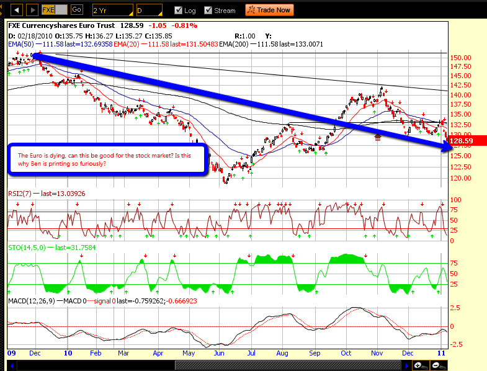Click the Go button
The height and width of the screenshot is (371, 487).
click(x=77, y=10)
